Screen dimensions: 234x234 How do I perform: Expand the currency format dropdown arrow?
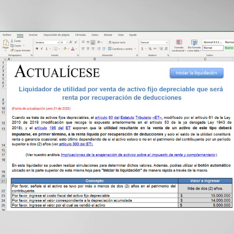point(146,49)
